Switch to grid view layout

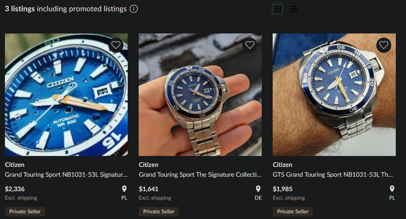[x=277, y=9]
